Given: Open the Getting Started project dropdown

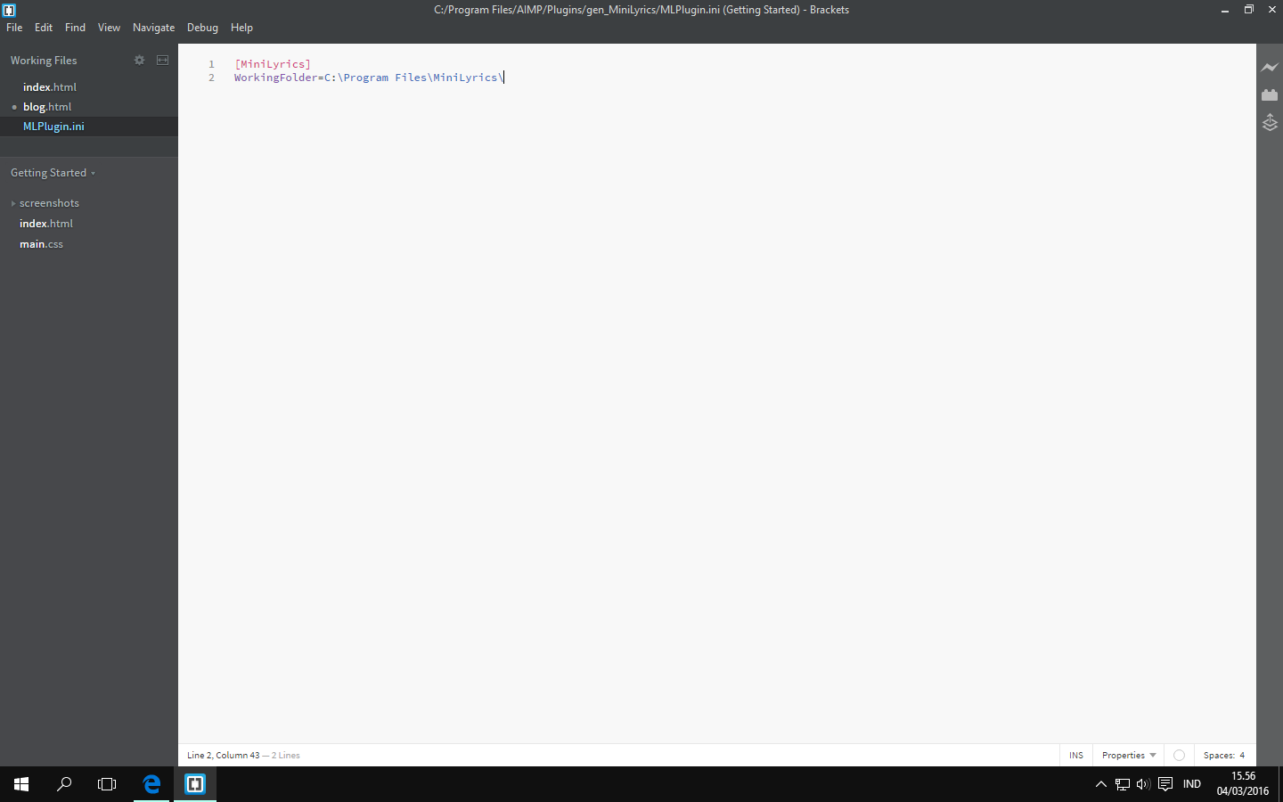Looking at the screenshot, I should (53, 172).
